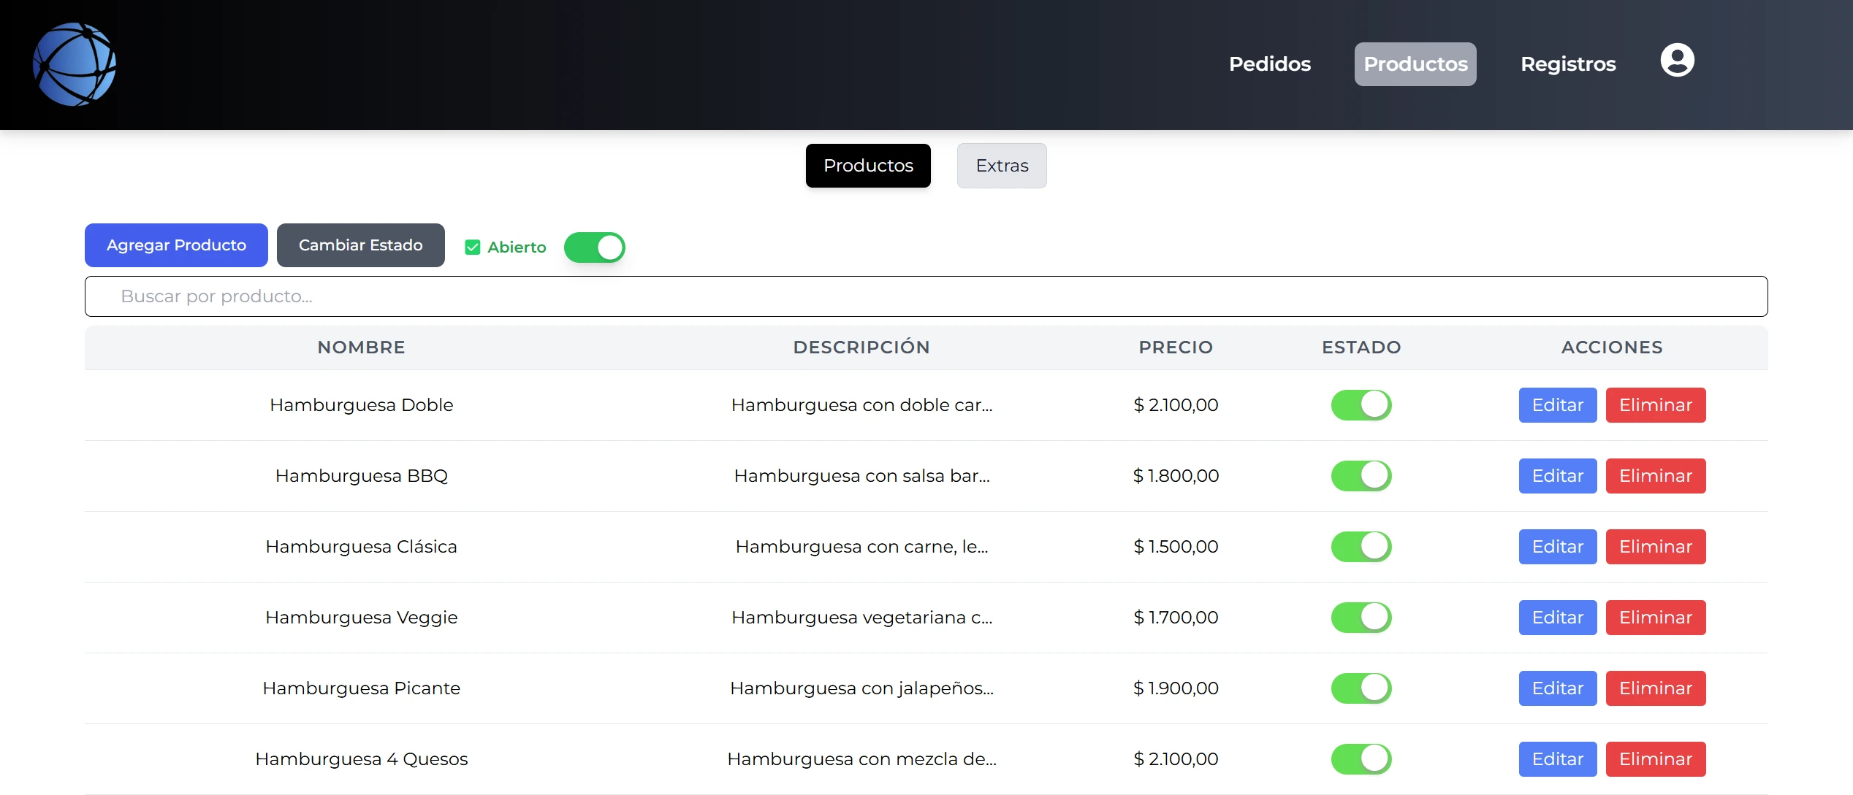Screen dimensions: 1853x795
Task: Click description 'Hamburguesa con salsa bar...'
Action: tap(861, 476)
